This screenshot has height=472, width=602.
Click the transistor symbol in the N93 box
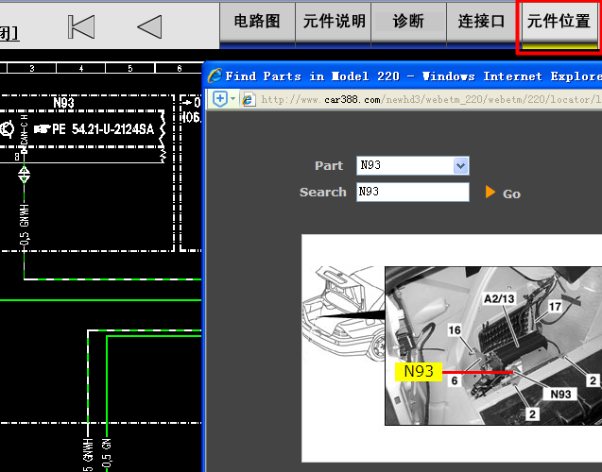tap(7, 128)
